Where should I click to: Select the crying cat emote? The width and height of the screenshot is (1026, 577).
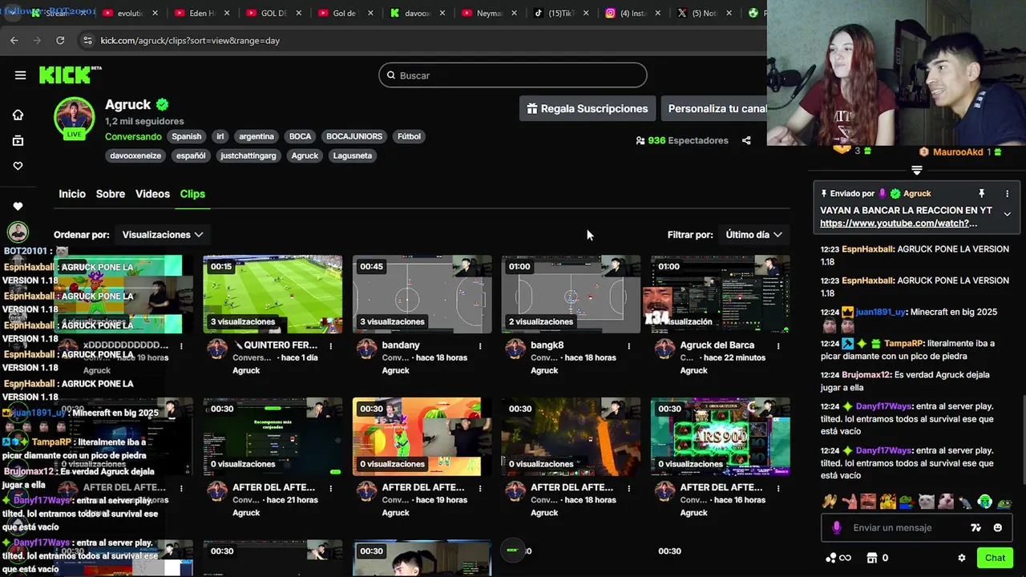[x=927, y=502]
